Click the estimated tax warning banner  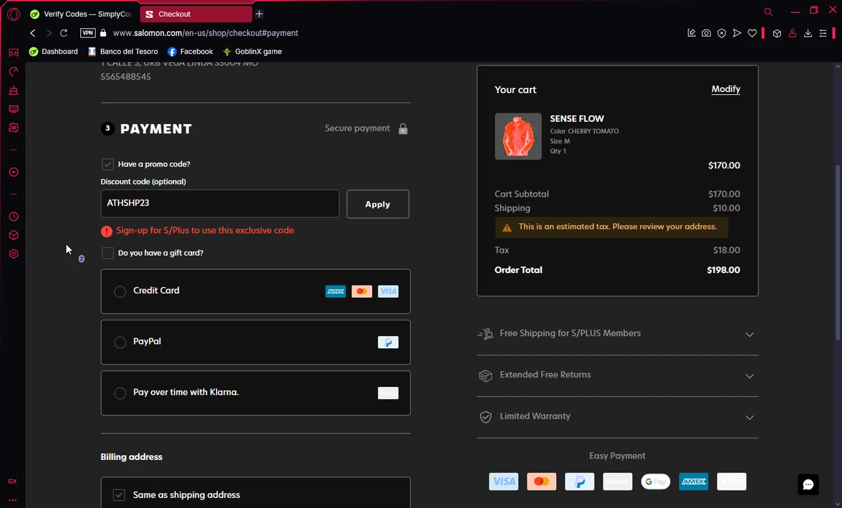click(611, 227)
